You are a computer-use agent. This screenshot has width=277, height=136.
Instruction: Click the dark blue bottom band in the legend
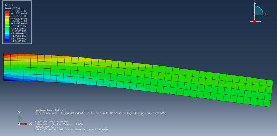(x=7, y=40)
